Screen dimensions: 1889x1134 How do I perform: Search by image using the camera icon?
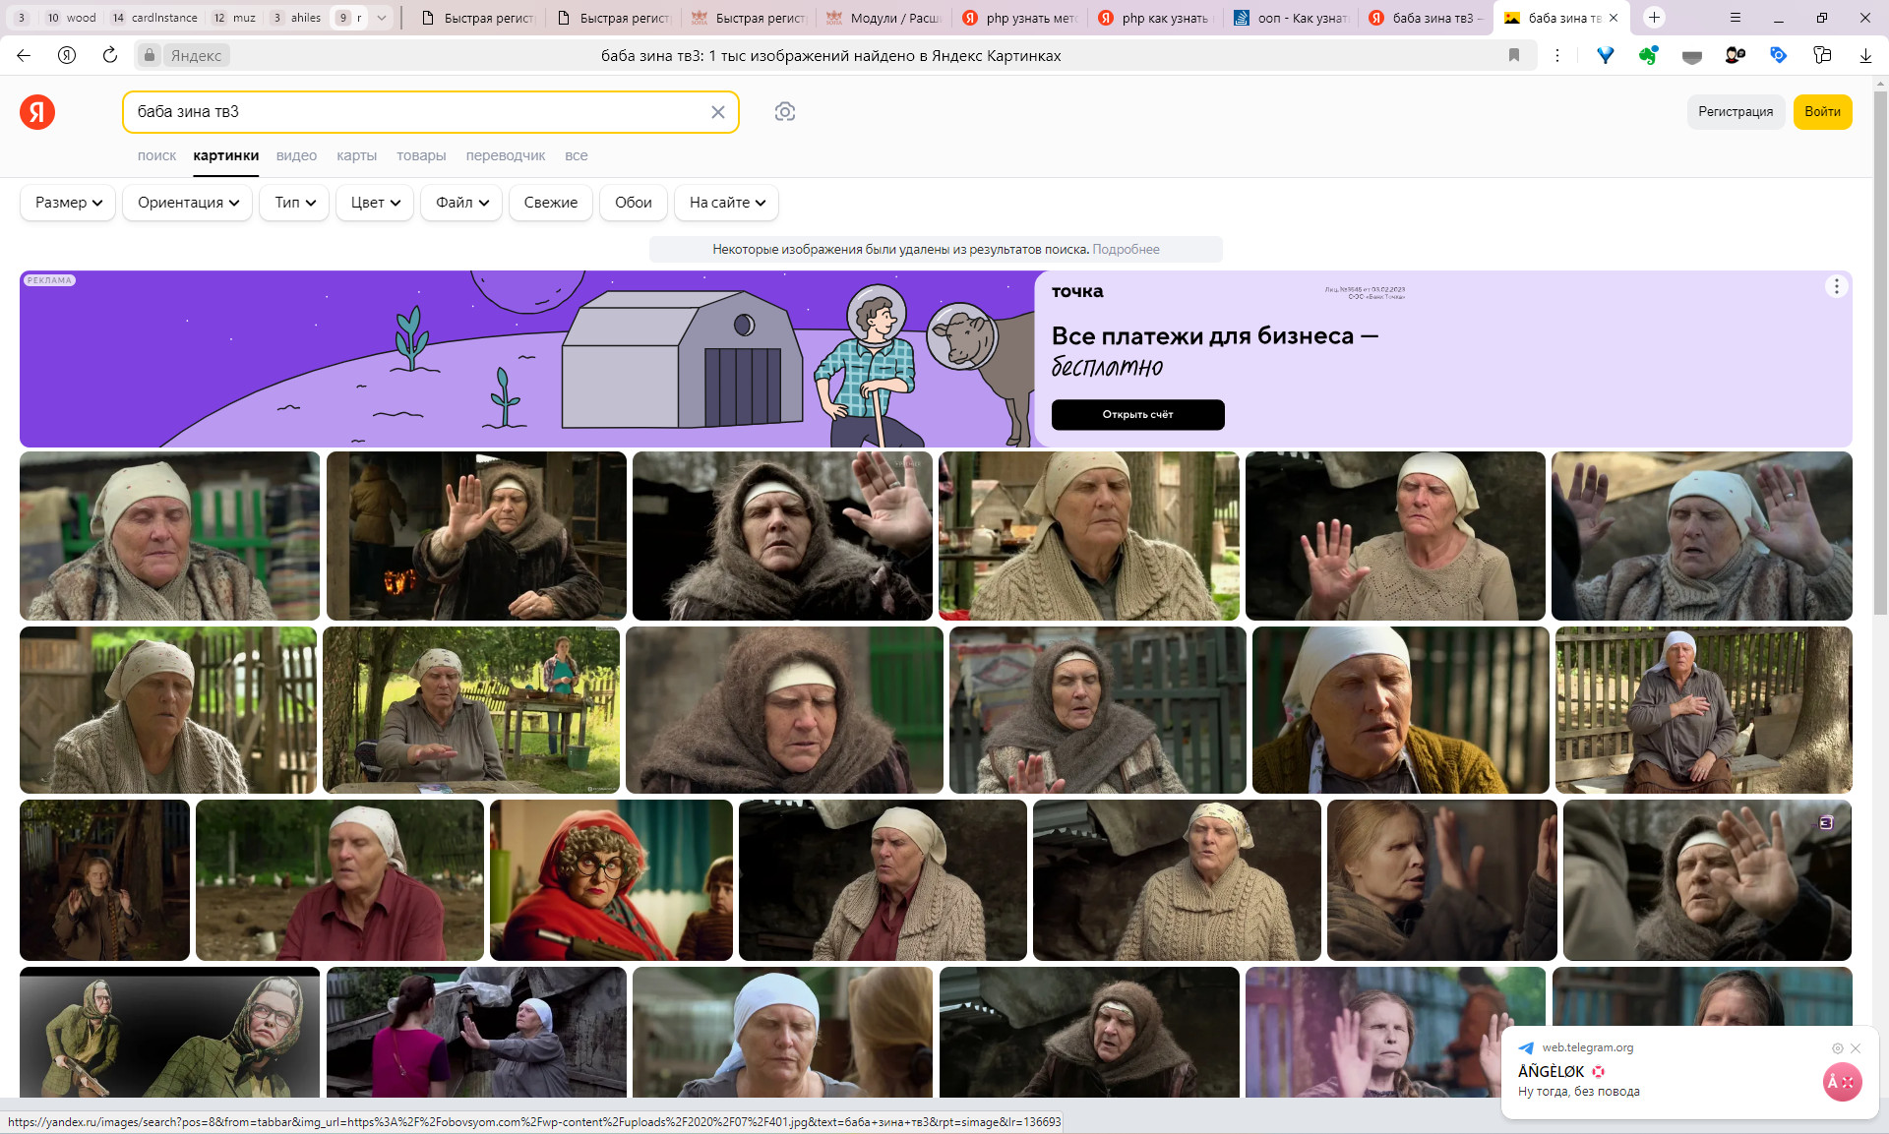[785, 112]
